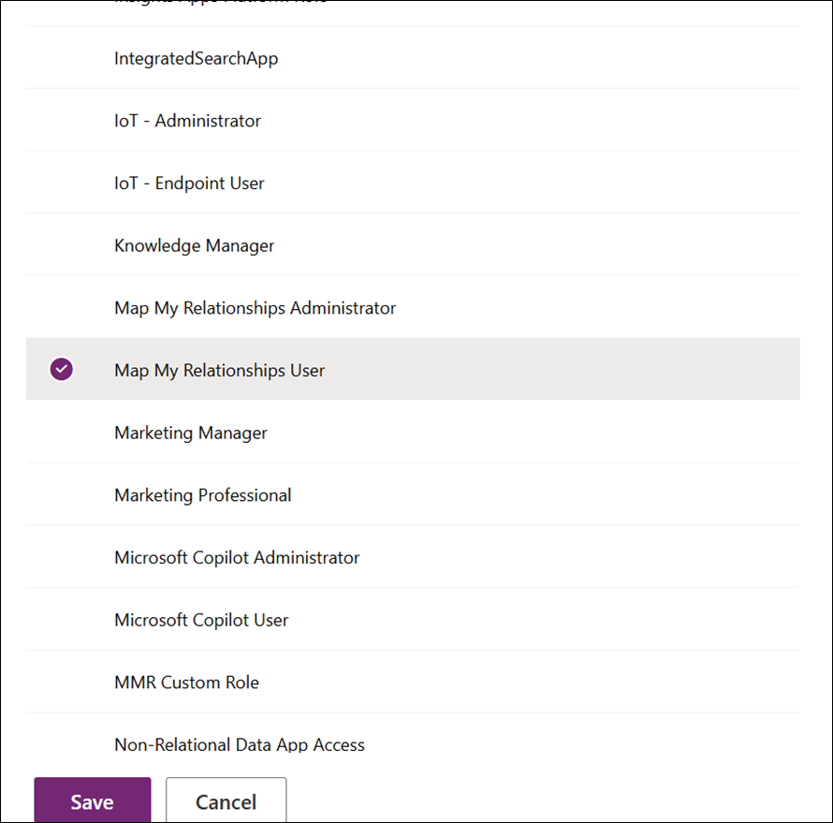Select the Knowledge Manager role

194,245
